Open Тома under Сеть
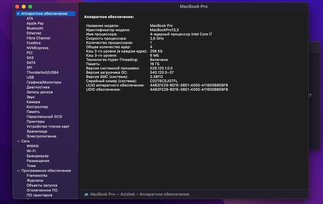Viewport: 323px width, 204px height. pos(31,166)
